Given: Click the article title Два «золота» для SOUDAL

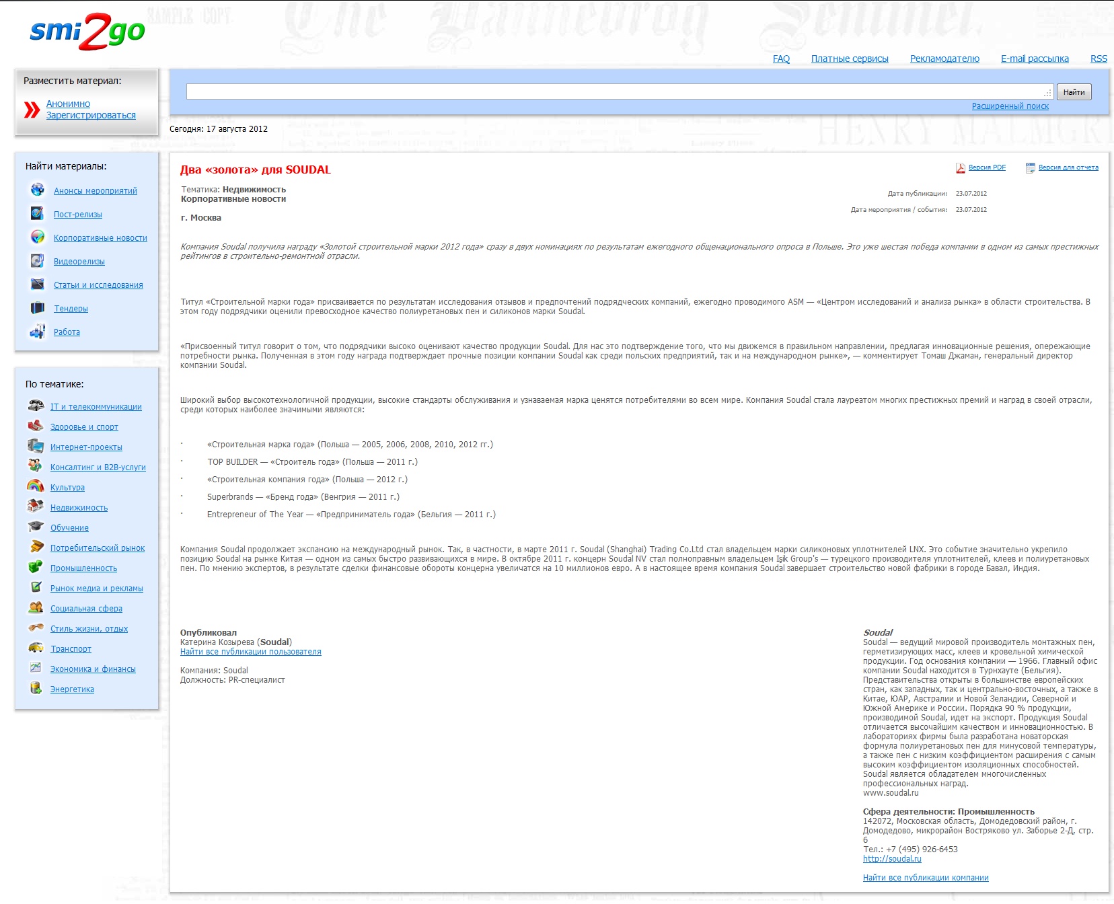Looking at the screenshot, I should tap(256, 169).
